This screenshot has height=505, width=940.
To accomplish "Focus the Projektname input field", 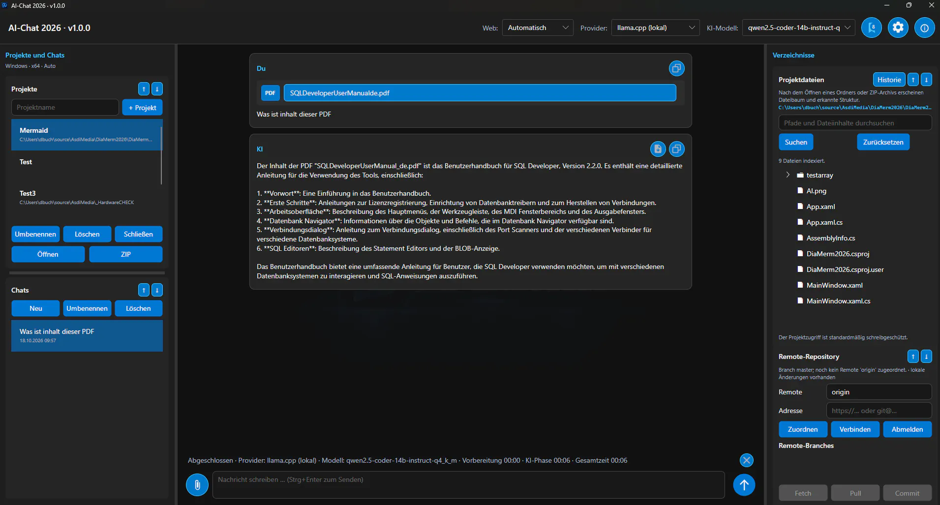I will (x=65, y=107).
